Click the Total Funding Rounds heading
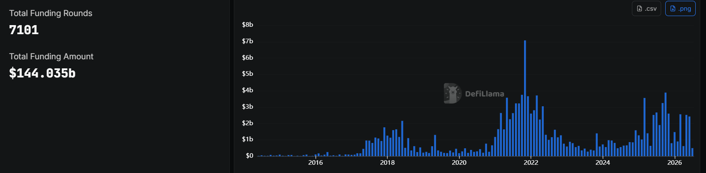The height and width of the screenshot is (173, 706). coord(51,13)
